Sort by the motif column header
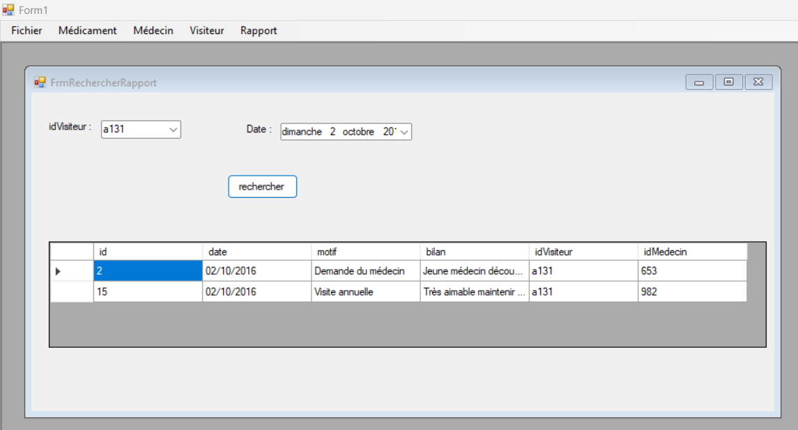Screen dimensions: 798x430 click(365, 252)
